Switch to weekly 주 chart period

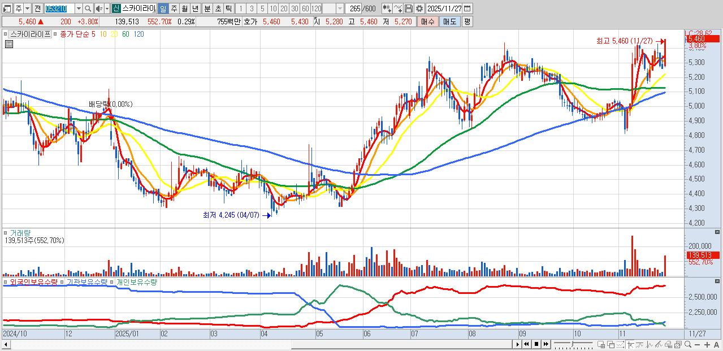[x=174, y=8]
